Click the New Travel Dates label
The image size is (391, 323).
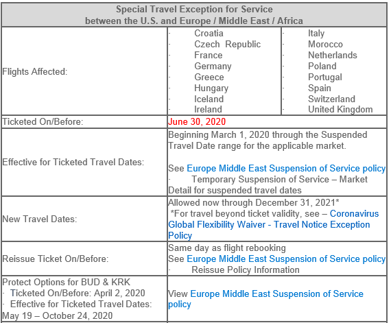(x=40, y=219)
